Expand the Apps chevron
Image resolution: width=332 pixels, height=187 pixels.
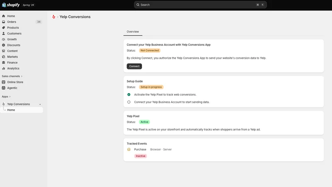click(10, 97)
